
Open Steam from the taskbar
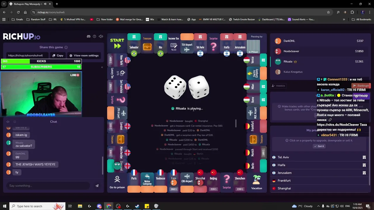137,206
